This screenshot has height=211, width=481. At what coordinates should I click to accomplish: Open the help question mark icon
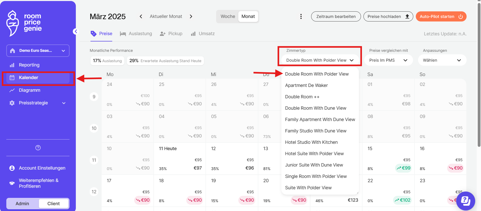[38, 148]
